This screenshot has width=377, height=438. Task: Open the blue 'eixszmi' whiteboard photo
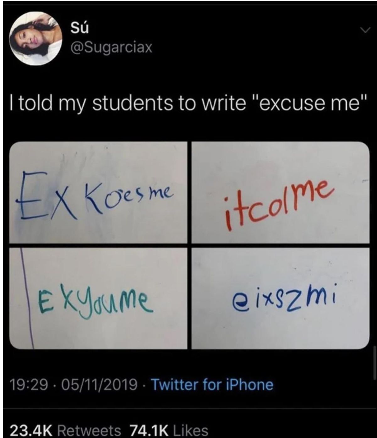(x=281, y=298)
